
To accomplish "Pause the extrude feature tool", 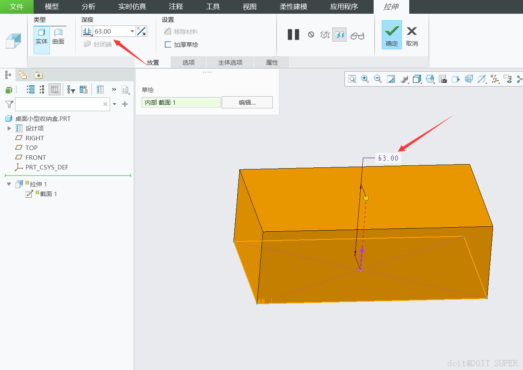I will 293,35.
